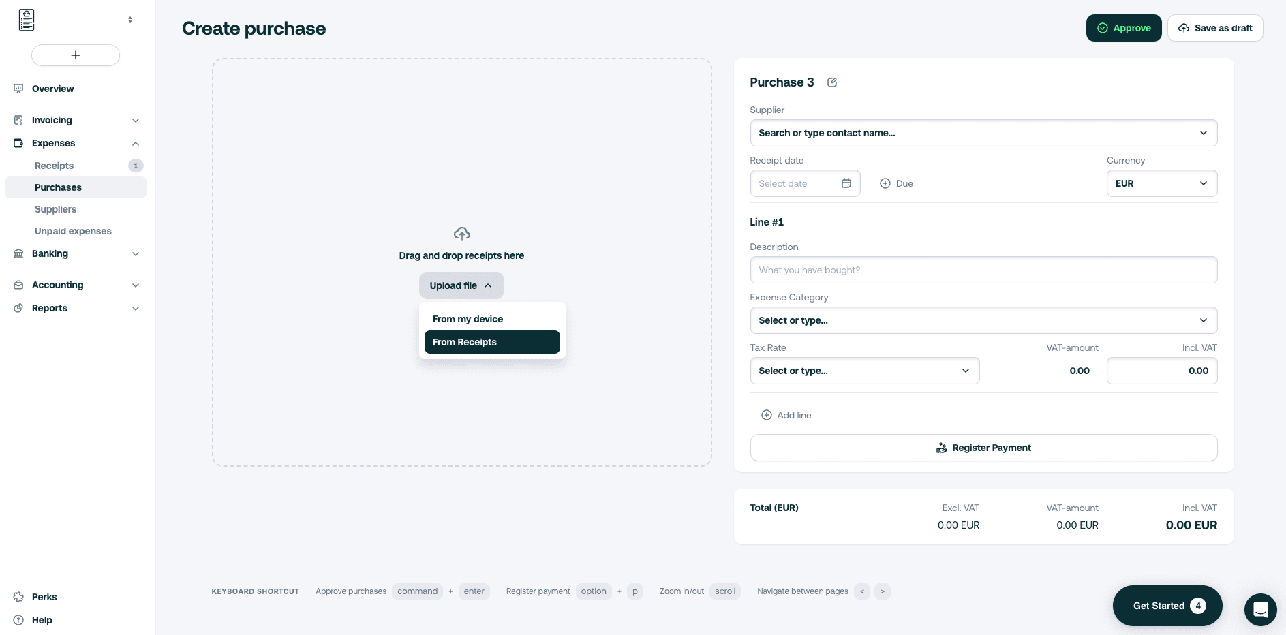This screenshot has height=635, width=1286.
Task: Save the purchase as draft
Action: 1215,28
